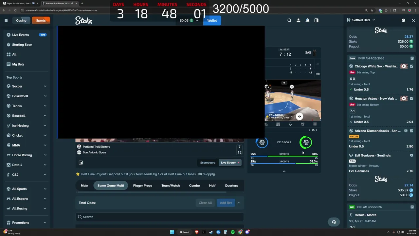Click the stream icon on Arizona Diamondbacks bet
419x236 pixels.
tap(406, 131)
